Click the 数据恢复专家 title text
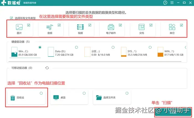The image size is (194, 118). coord(30,3)
